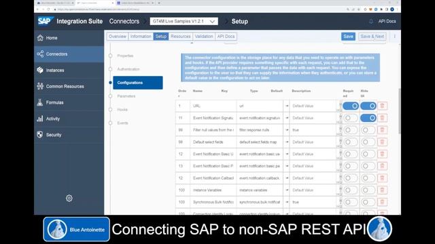Image resolution: width=435 pixels, height=244 pixels.
Task: Toggle Required for URL row
Action: (351, 106)
